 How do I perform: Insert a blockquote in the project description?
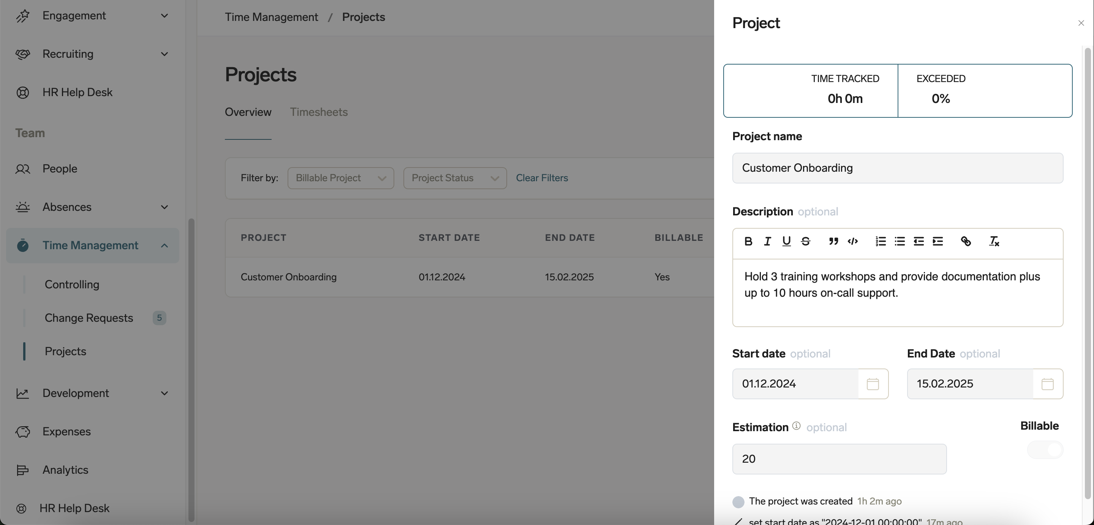click(833, 241)
